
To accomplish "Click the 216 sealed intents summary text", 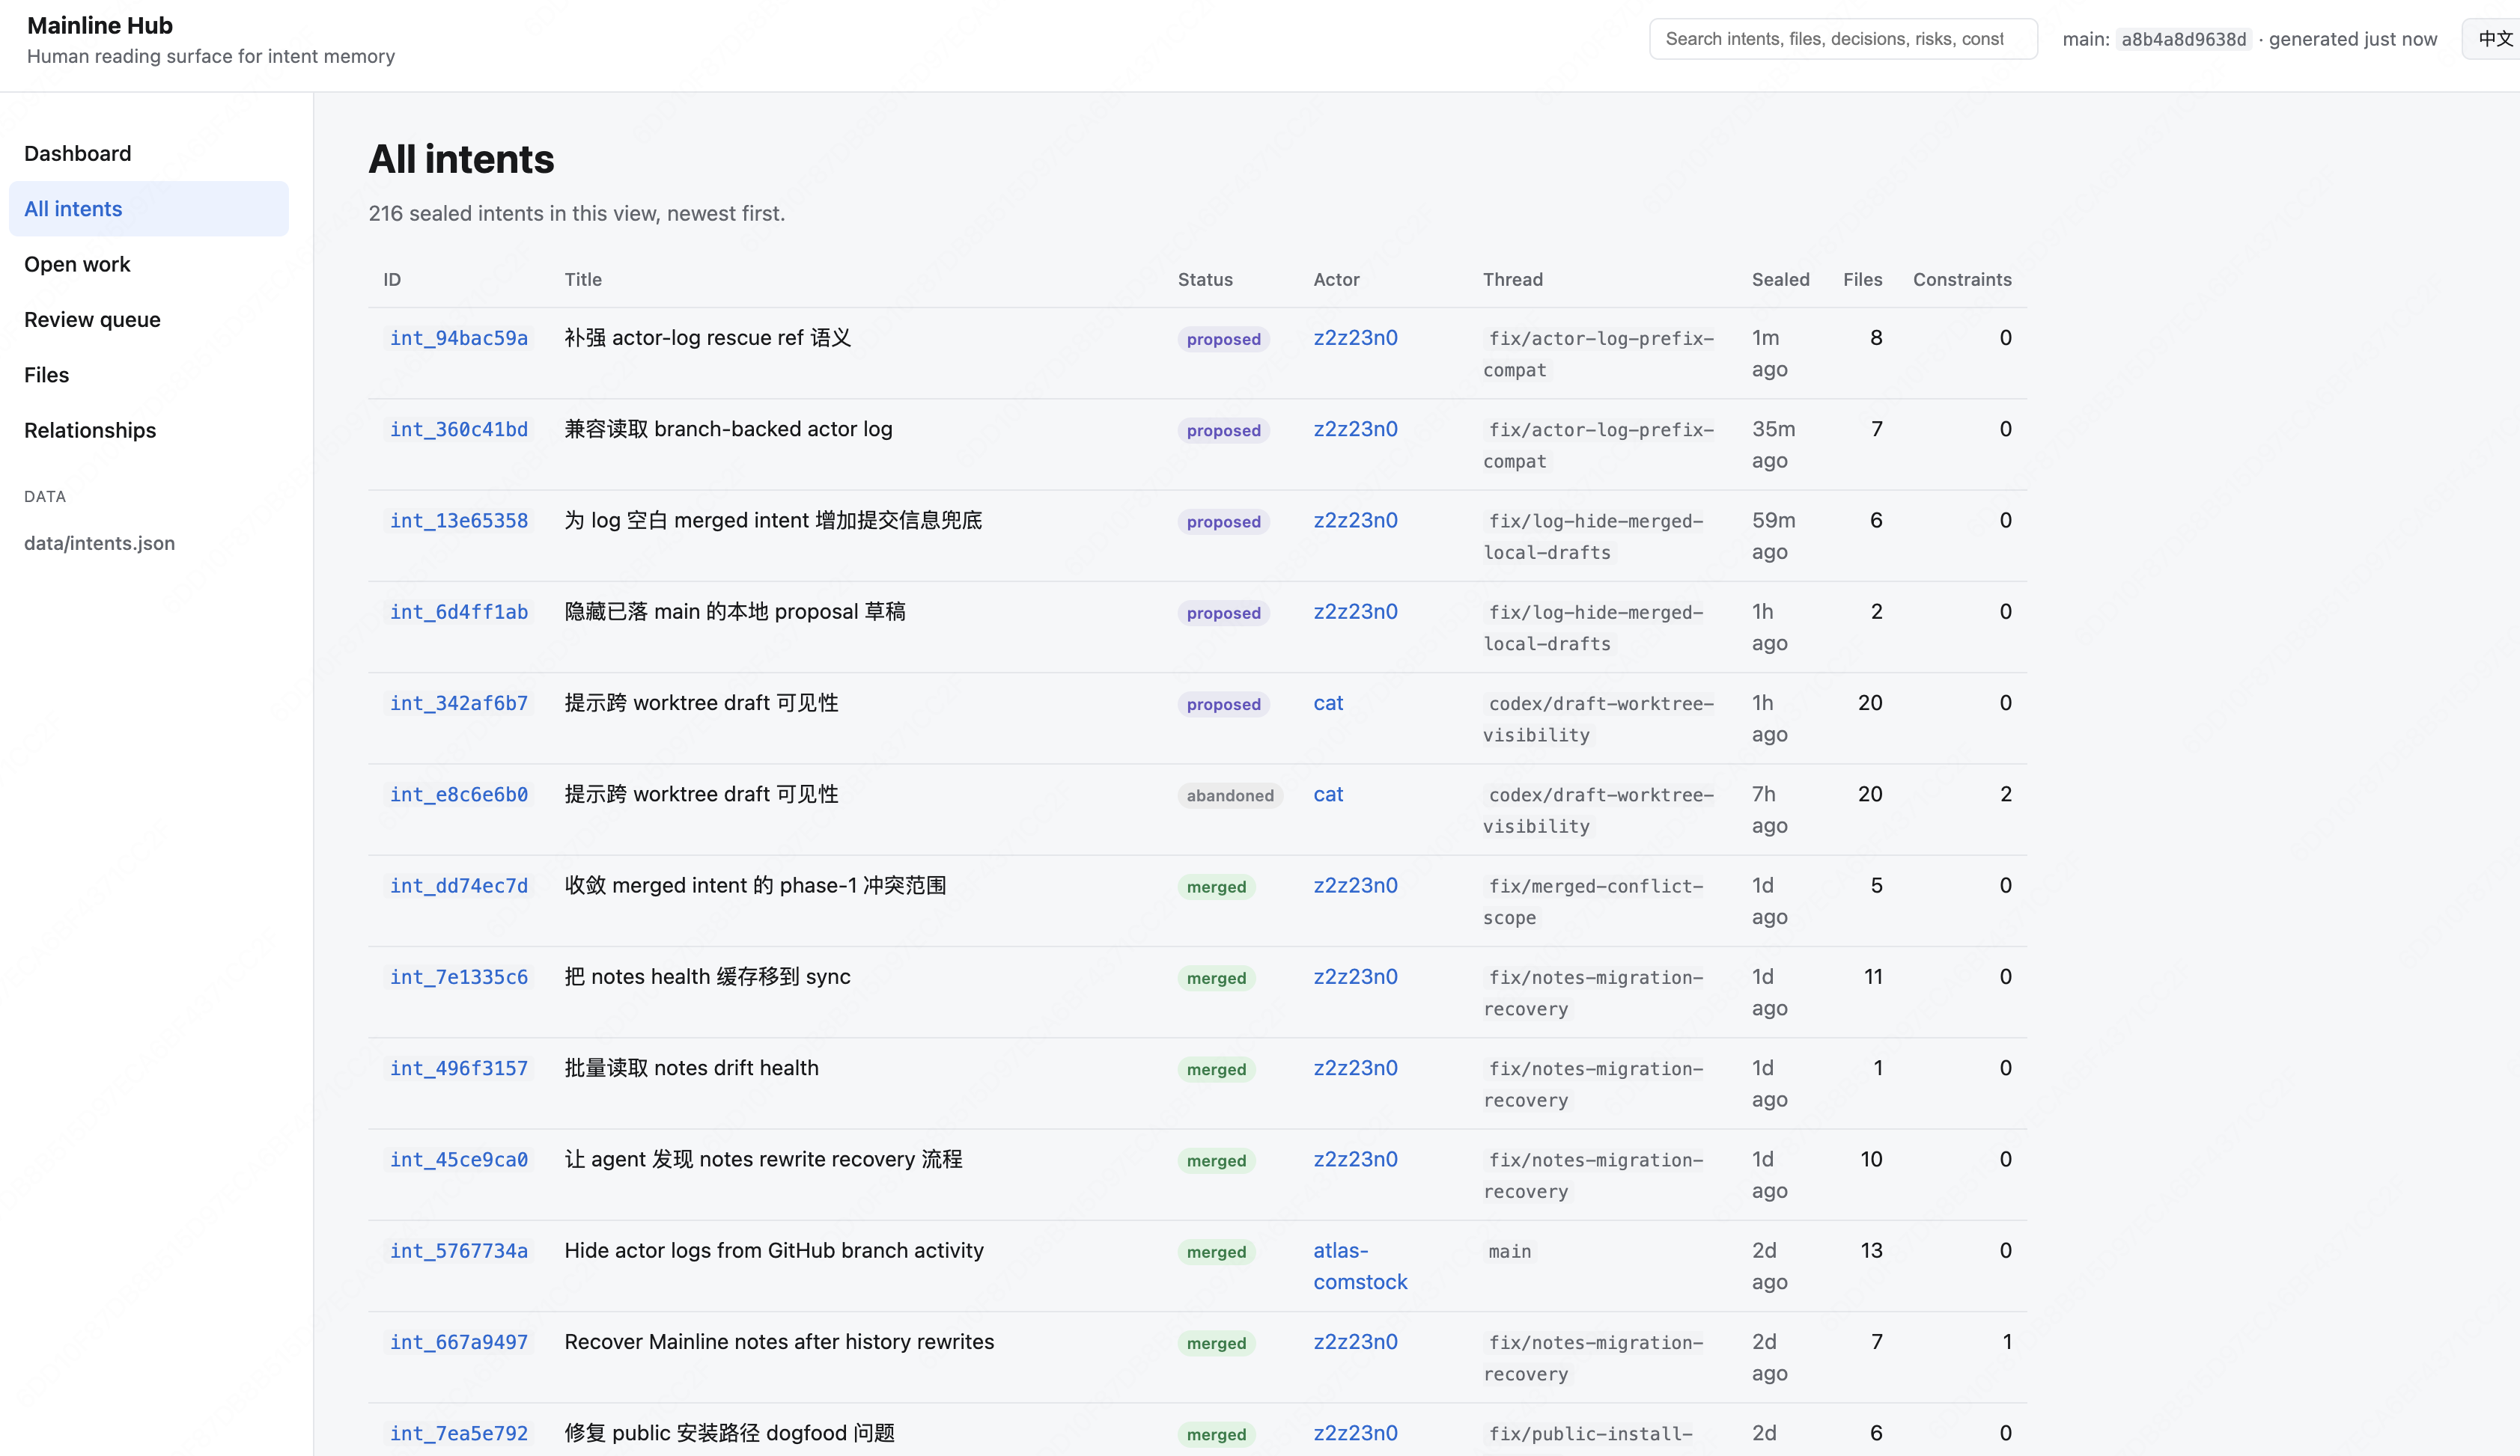I will (x=577, y=214).
